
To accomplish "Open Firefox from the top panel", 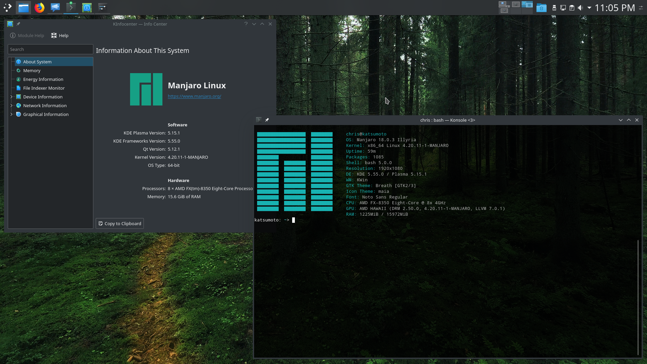I will pos(39,7).
